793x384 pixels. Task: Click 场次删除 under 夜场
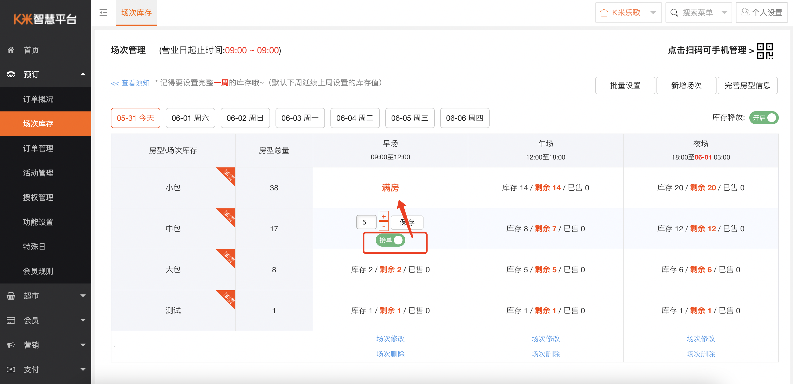pos(701,354)
